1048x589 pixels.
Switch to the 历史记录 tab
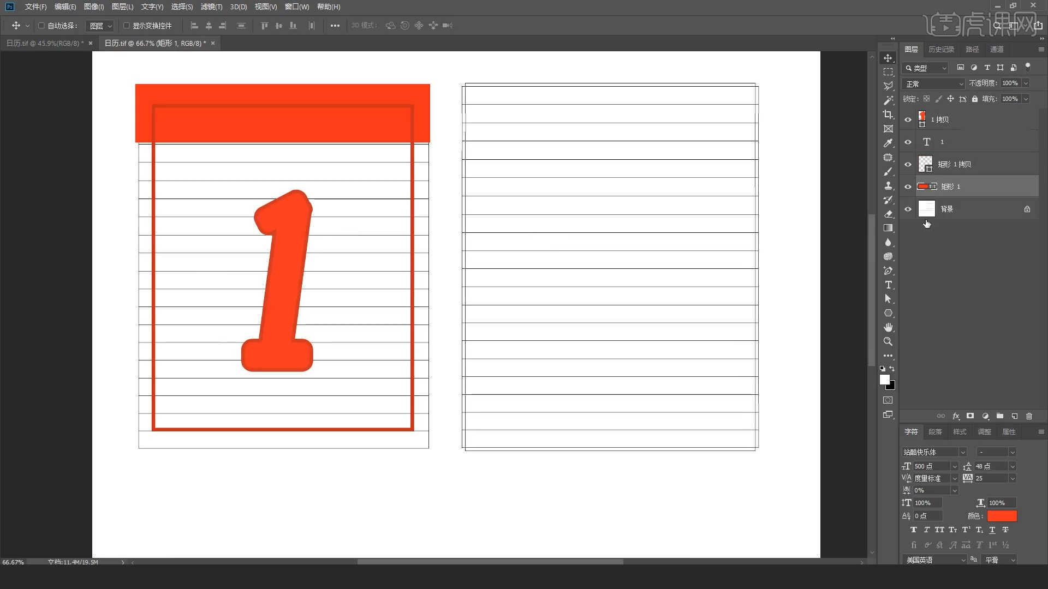[x=941, y=50]
